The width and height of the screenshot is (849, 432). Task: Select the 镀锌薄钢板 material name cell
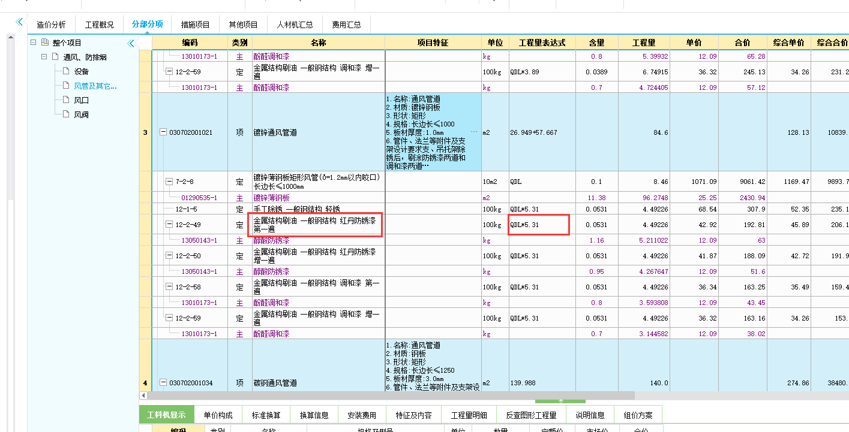[x=319, y=197]
